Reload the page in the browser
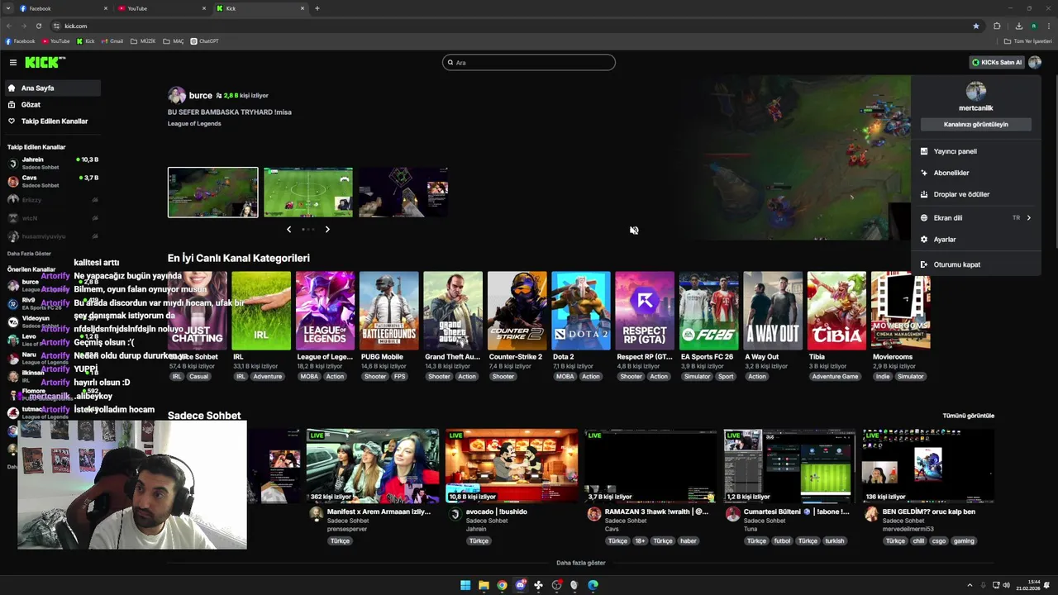 39,26
